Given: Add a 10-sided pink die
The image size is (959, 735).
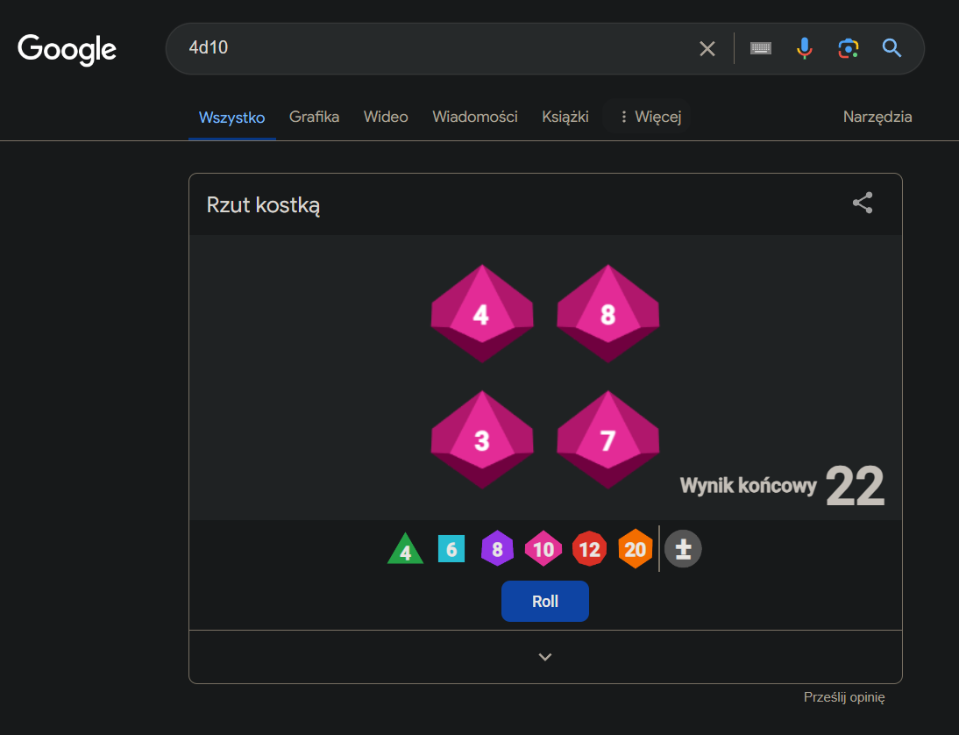Looking at the screenshot, I should [x=543, y=549].
